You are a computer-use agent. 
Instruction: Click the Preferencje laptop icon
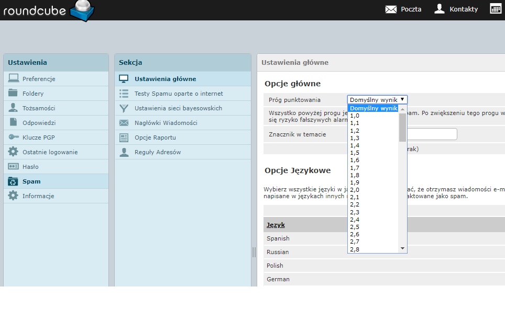(13, 79)
